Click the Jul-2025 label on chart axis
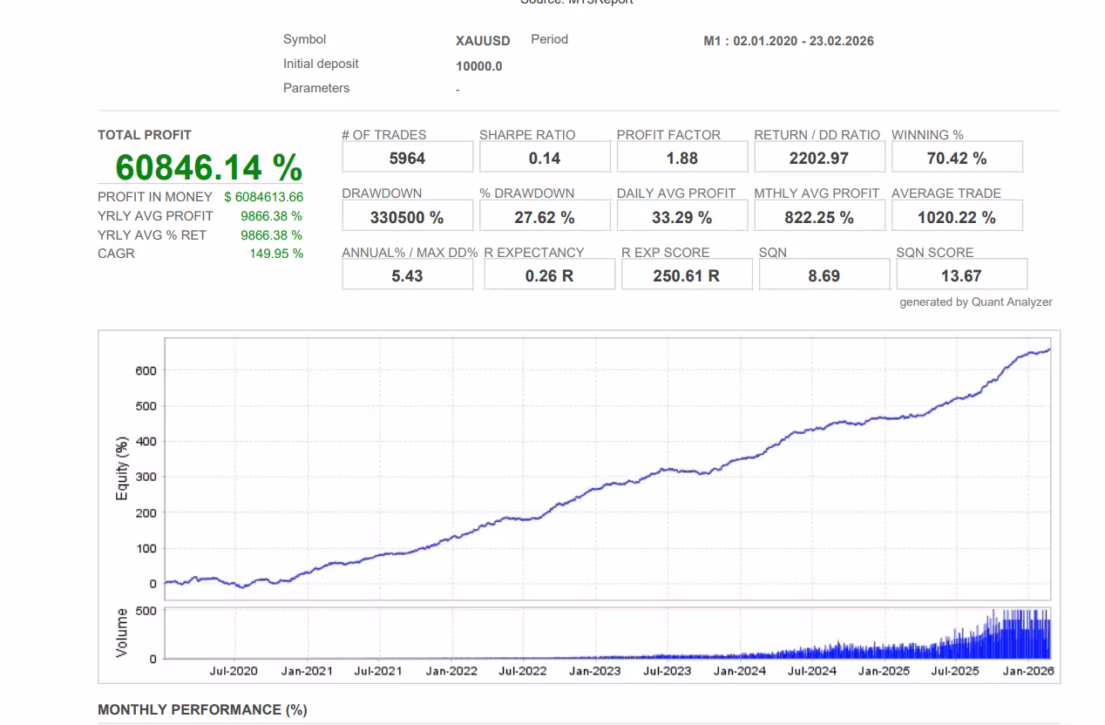1105x725 pixels. 955,671
